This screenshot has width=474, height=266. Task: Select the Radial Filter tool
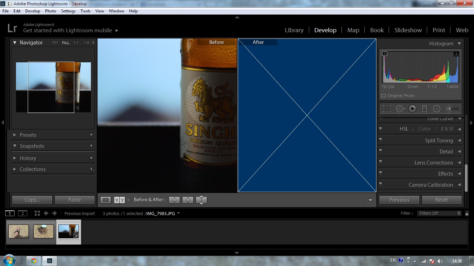pyautogui.click(x=437, y=109)
